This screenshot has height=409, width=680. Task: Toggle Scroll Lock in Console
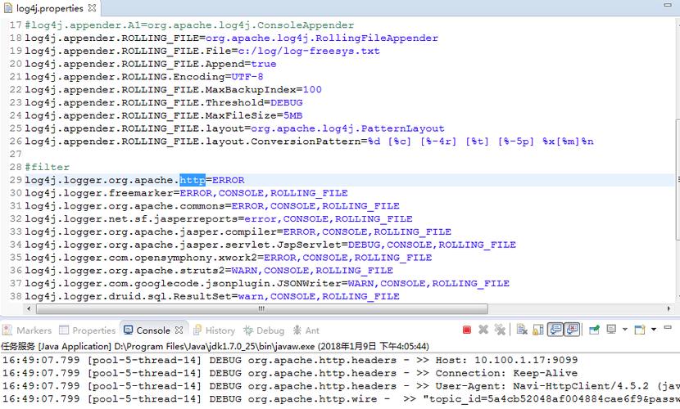(537, 330)
